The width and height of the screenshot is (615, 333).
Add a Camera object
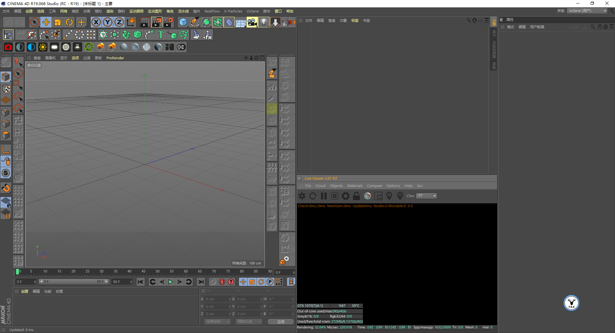pos(252,22)
